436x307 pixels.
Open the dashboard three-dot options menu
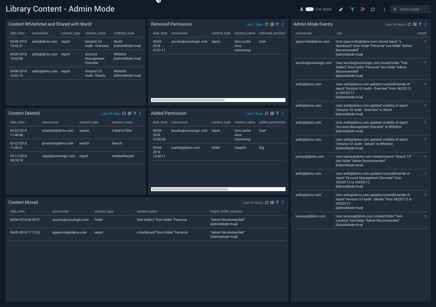click(x=384, y=9)
